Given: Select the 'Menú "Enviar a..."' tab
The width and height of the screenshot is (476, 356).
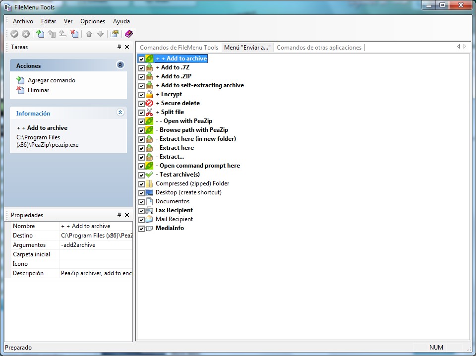Looking at the screenshot, I should click(x=247, y=47).
